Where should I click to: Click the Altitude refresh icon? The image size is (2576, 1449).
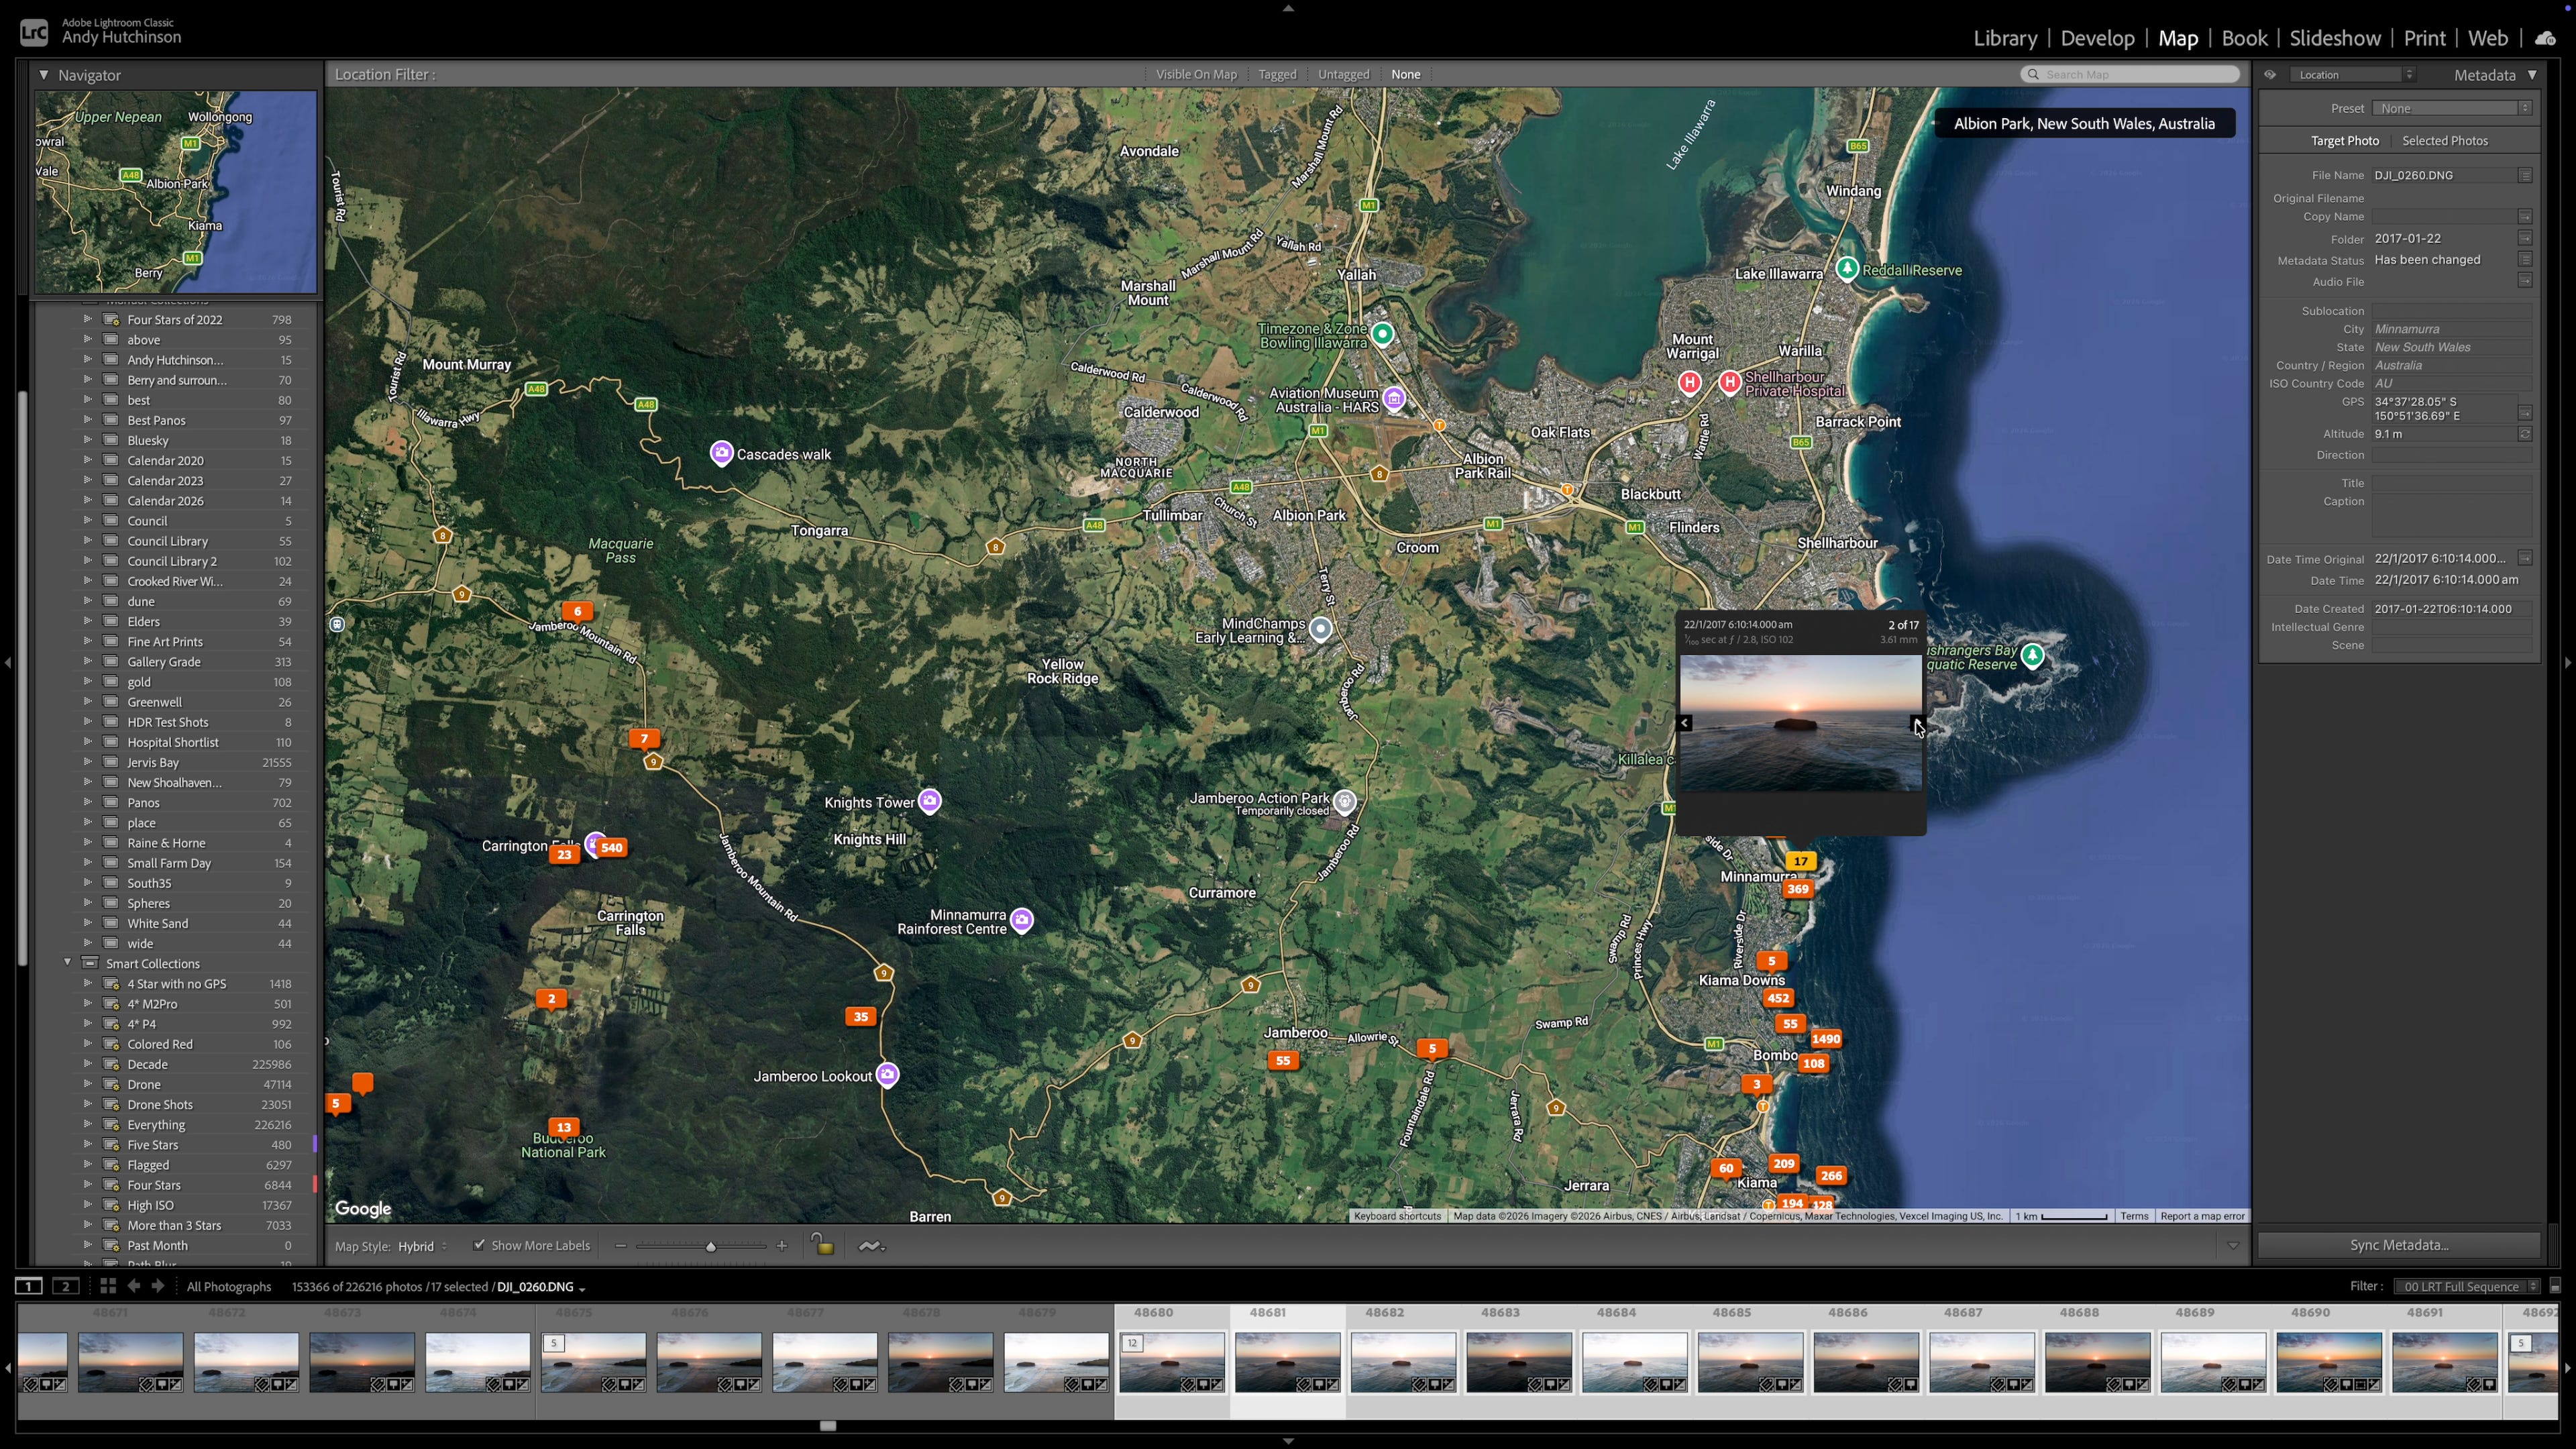[2525, 434]
